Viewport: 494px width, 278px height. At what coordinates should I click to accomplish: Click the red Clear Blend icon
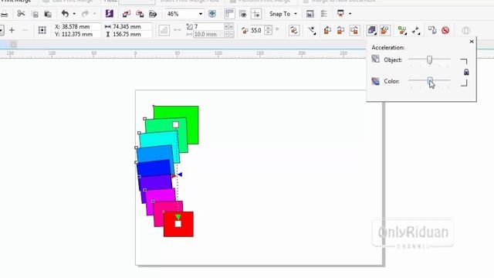[445, 30]
